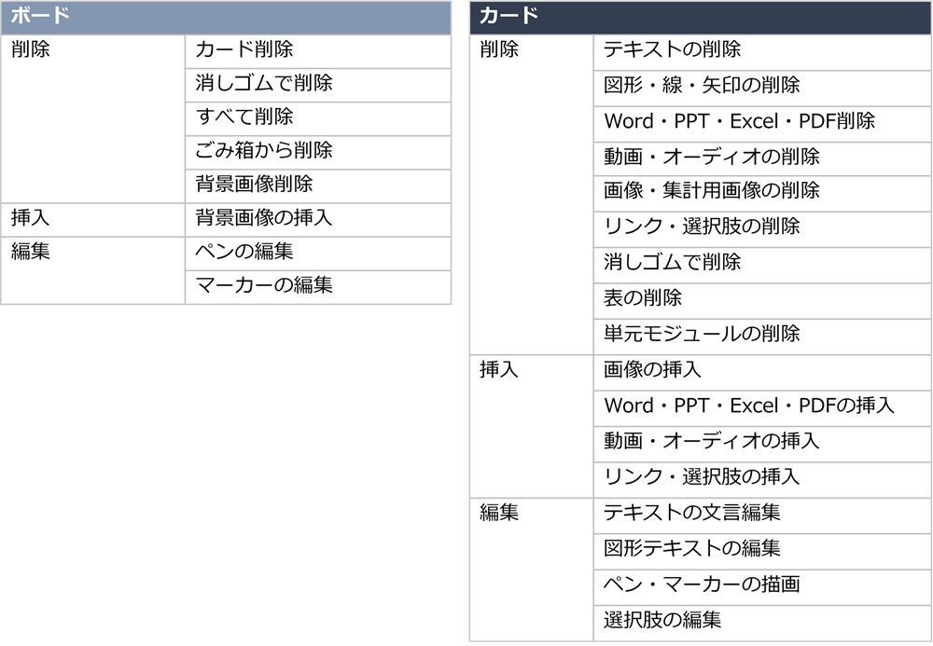Click the カード table header
This screenshot has height=646, width=933.
point(700,17)
